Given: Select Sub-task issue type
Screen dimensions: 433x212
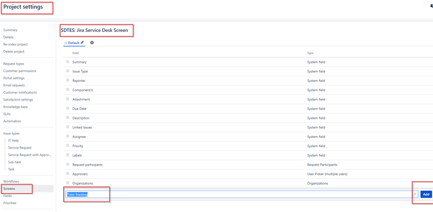Looking at the screenshot, I should [15, 162].
